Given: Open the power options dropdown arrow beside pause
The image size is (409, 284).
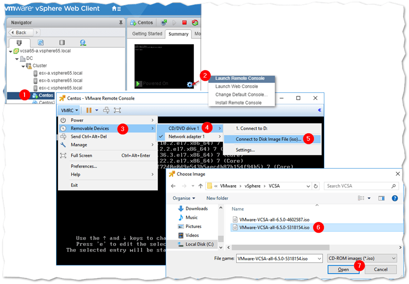Looking at the screenshot, I should click(x=97, y=111).
